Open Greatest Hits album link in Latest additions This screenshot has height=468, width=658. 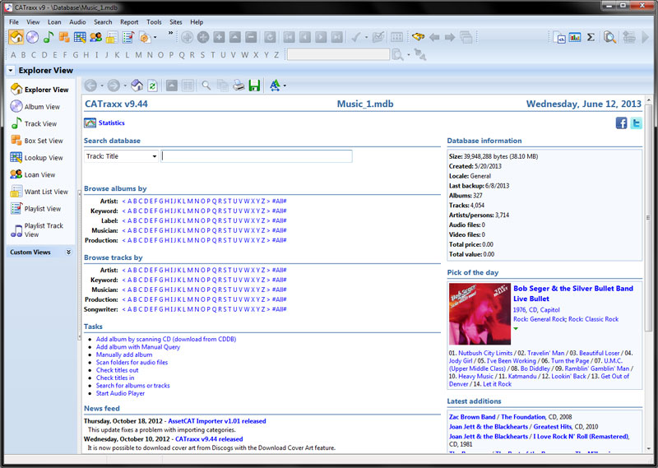[x=552, y=426]
